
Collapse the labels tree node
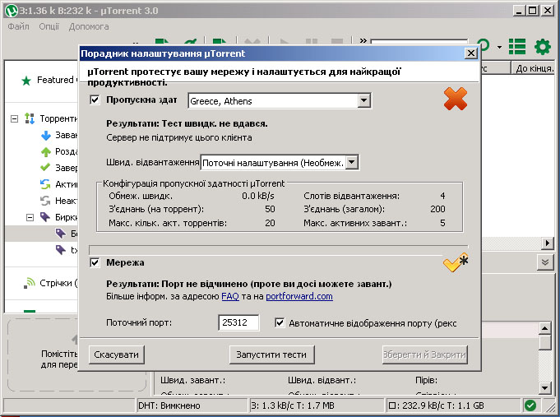click(x=30, y=217)
